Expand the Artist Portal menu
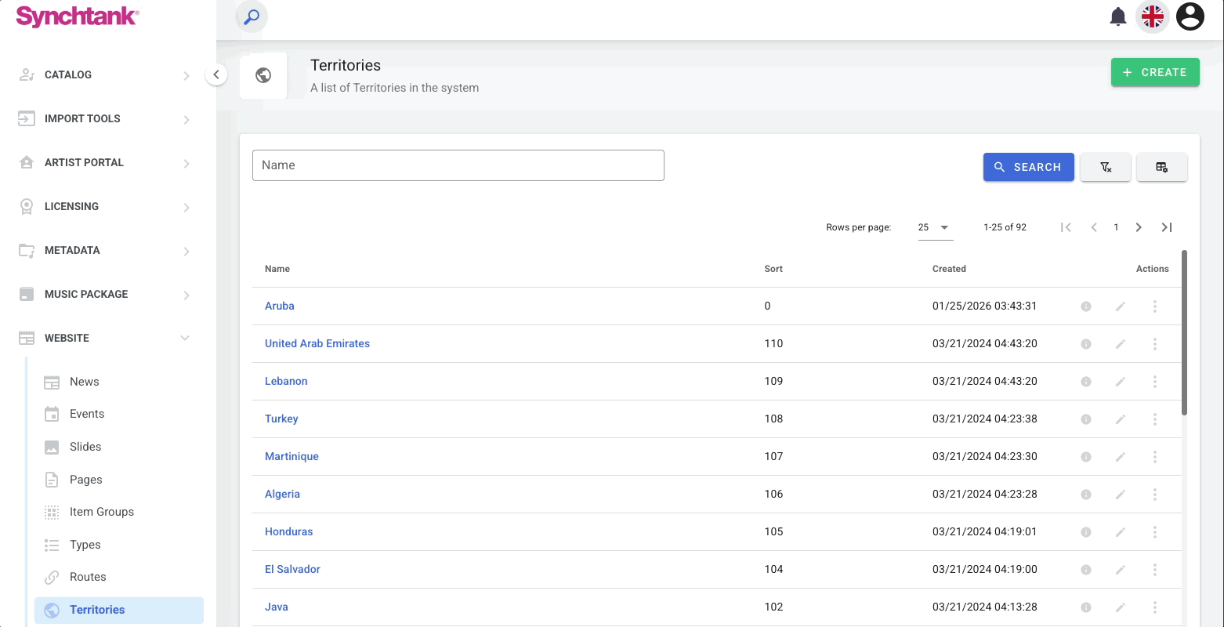This screenshot has height=627, width=1224. [105, 163]
